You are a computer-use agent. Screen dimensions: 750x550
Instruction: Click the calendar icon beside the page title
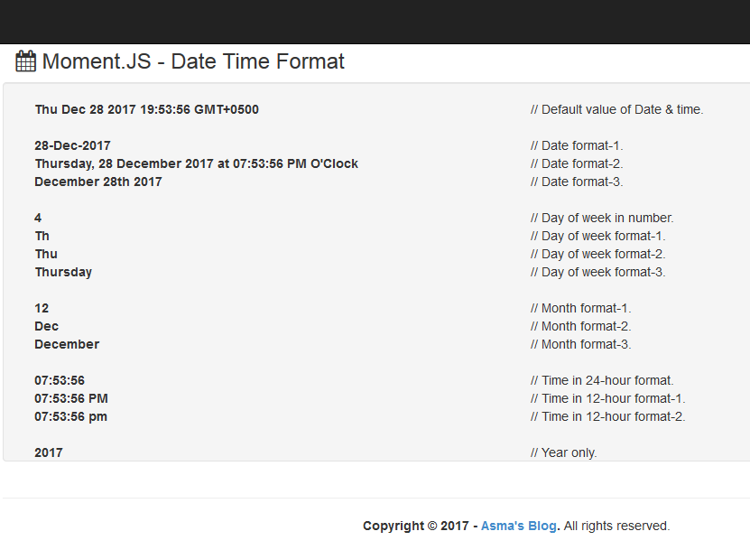(x=25, y=61)
